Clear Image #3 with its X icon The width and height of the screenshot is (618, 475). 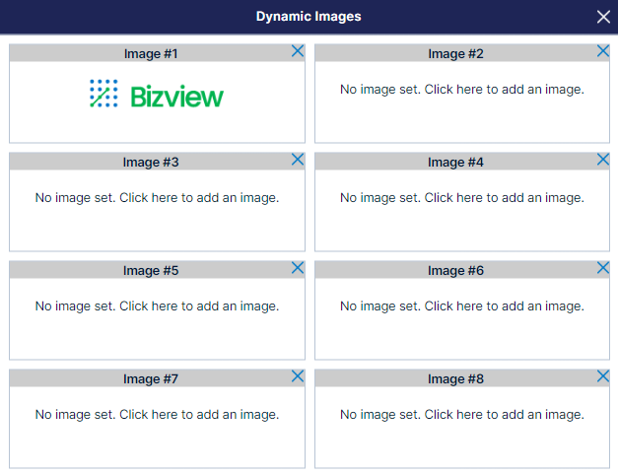[x=298, y=160]
